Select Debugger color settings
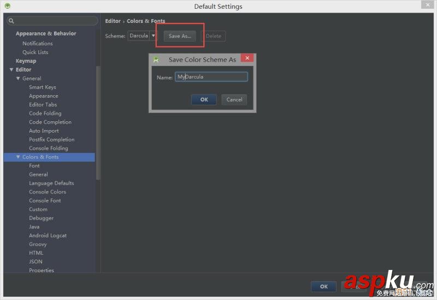Viewport: 437px width, 300px height. click(x=42, y=218)
